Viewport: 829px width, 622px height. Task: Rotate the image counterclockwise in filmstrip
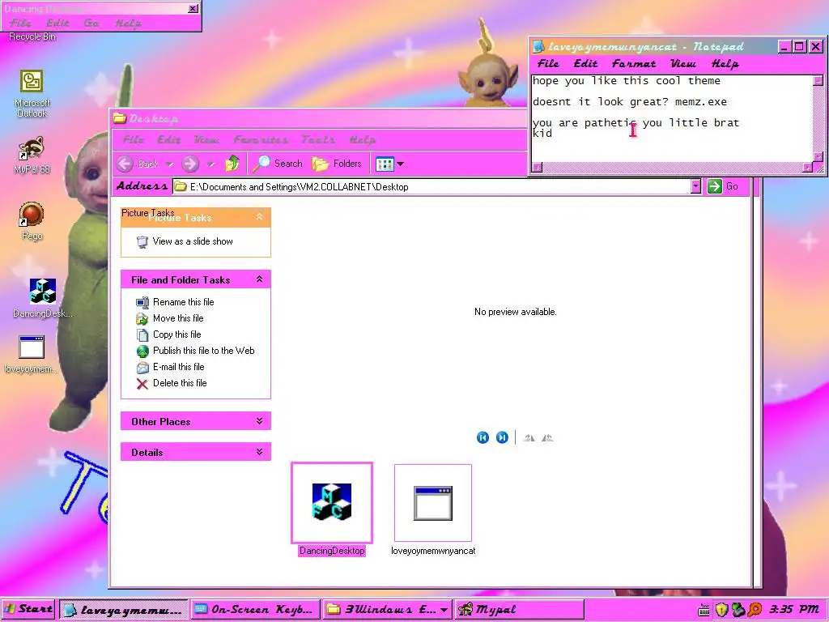[x=548, y=437]
